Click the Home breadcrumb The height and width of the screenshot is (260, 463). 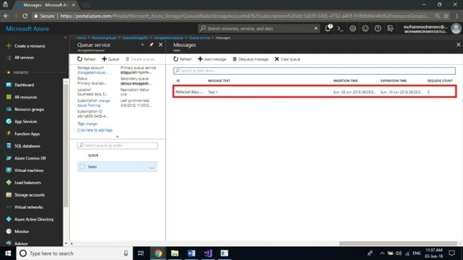pyautogui.click(x=81, y=38)
